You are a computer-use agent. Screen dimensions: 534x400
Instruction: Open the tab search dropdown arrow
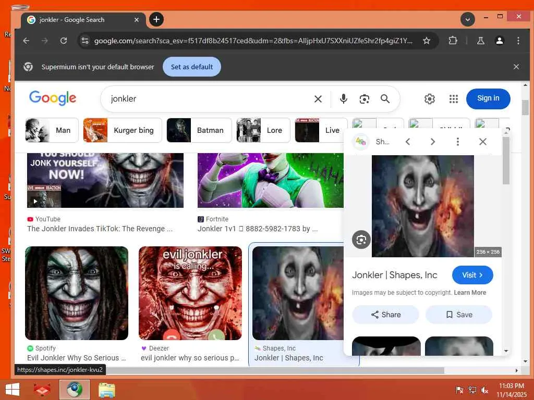467,20
